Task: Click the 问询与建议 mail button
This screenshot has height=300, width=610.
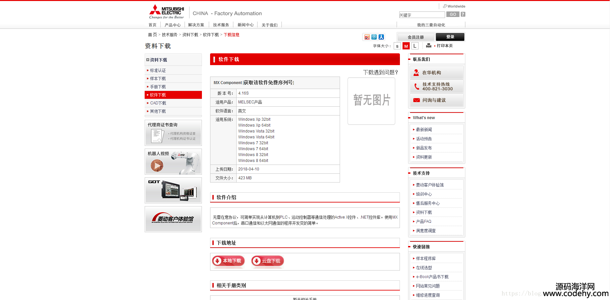Action: pyautogui.click(x=437, y=100)
